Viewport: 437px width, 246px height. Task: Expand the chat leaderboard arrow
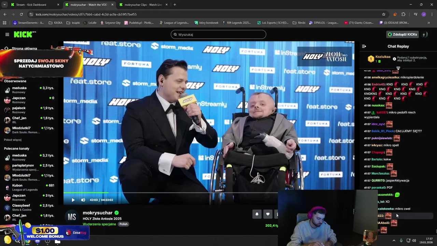point(398,68)
